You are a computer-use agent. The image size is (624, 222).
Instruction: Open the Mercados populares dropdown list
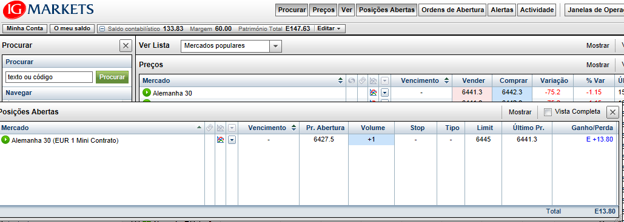coord(275,46)
